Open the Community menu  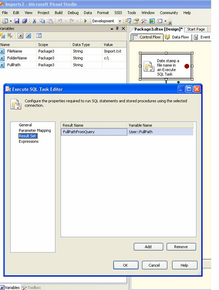coord(169,13)
